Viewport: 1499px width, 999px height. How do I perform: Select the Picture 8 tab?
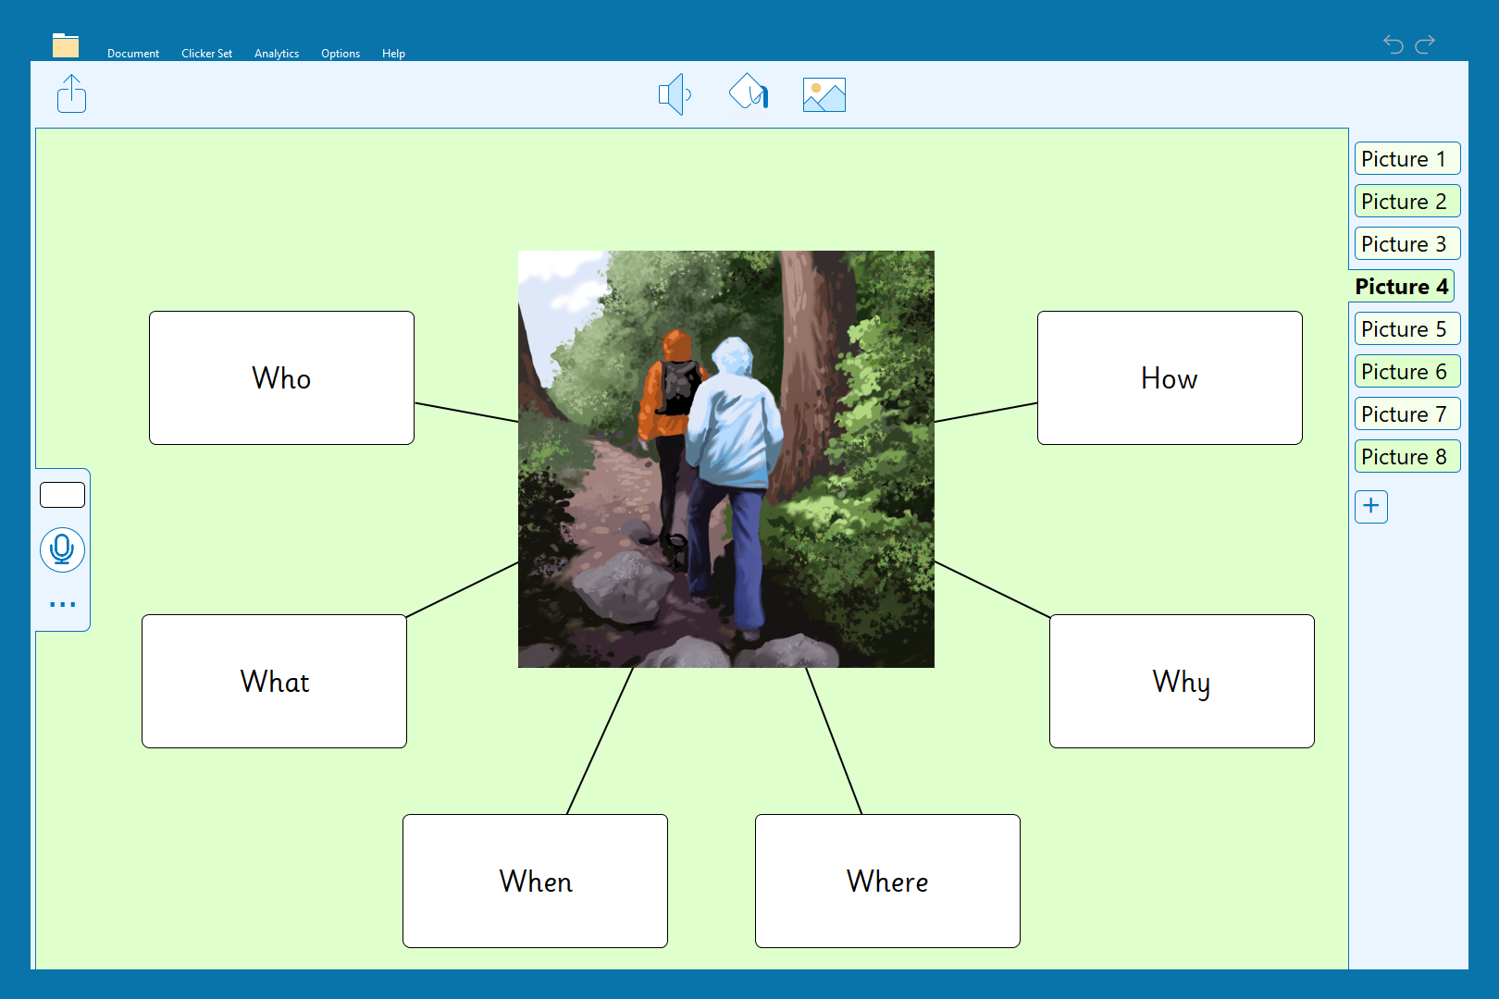pyautogui.click(x=1406, y=457)
